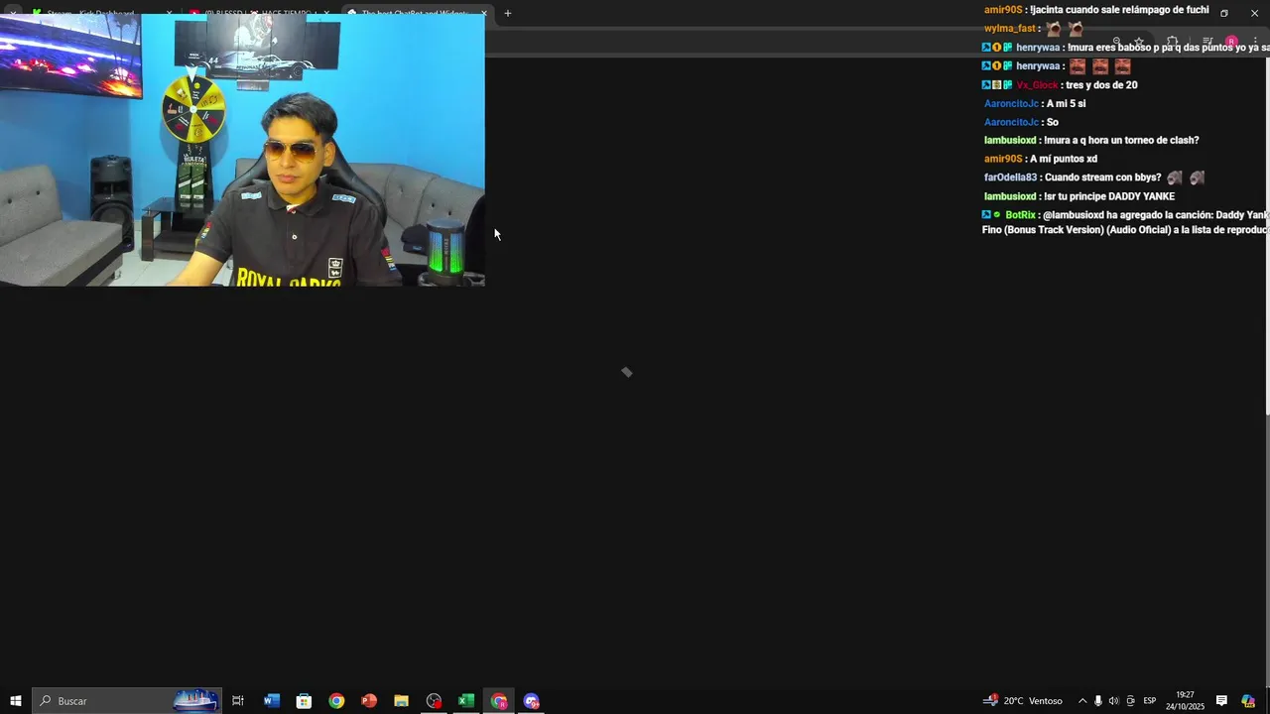
Task: Launch Excel from the taskbar
Action: click(466, 701)
